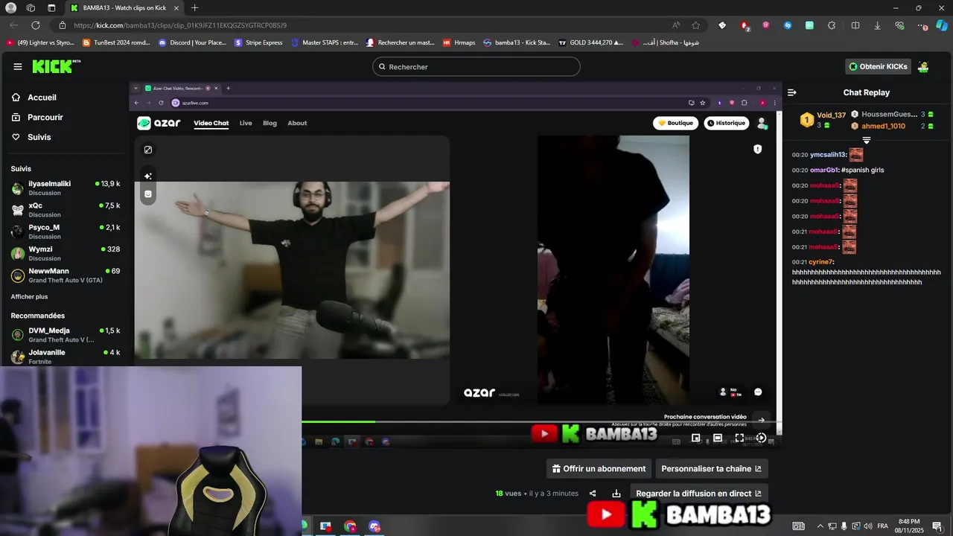Open recommended channel DVM_Medja

point(65,334)
